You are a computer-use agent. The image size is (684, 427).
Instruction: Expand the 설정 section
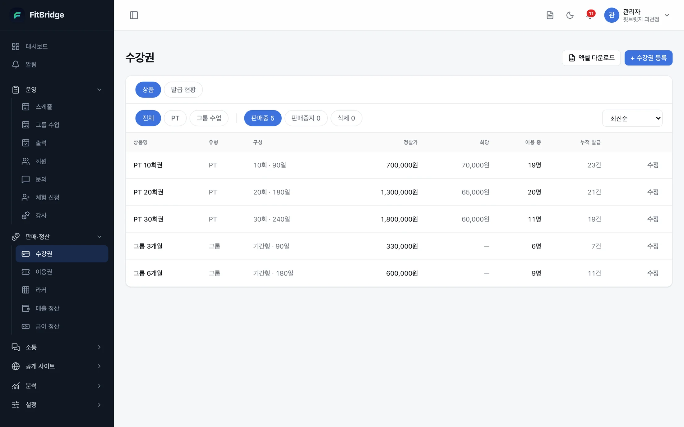[x=57, y=405]
